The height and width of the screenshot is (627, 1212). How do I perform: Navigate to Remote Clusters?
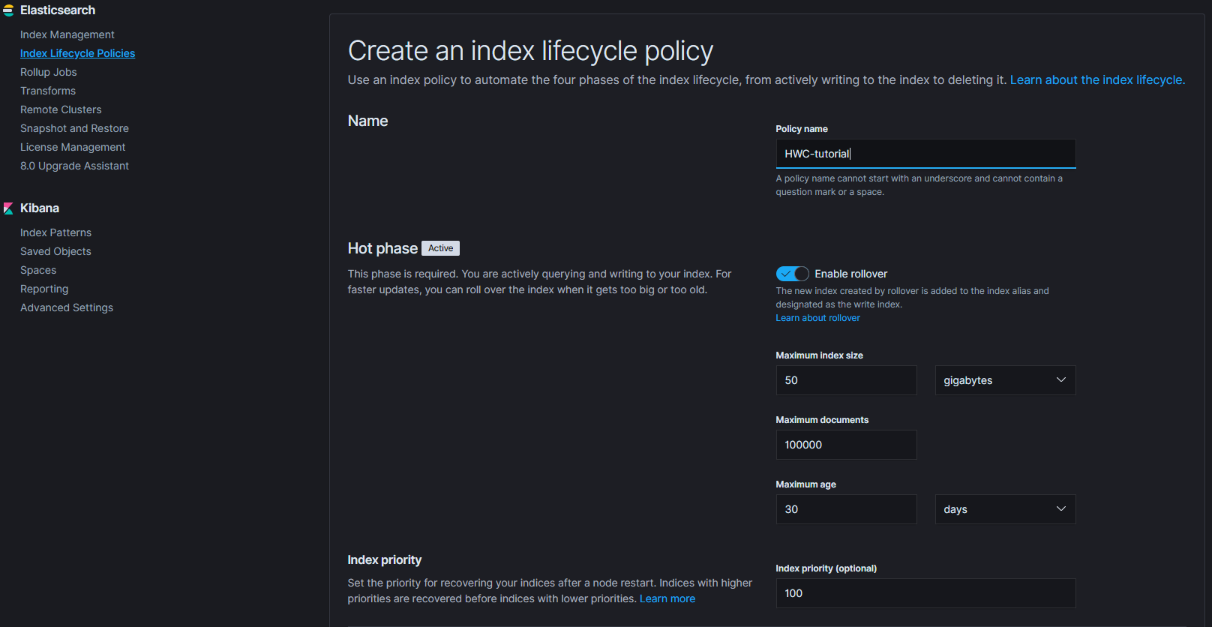60,109
